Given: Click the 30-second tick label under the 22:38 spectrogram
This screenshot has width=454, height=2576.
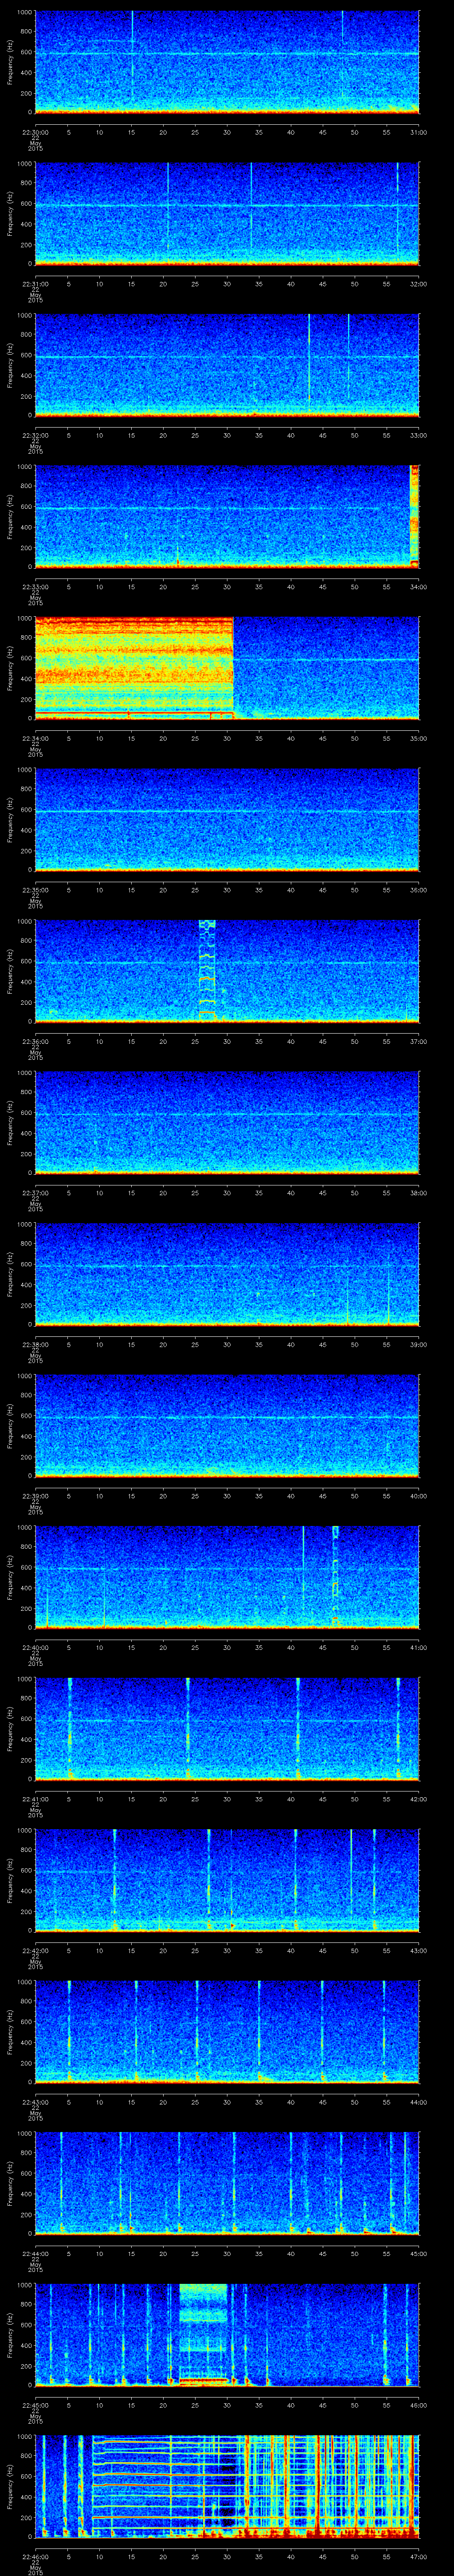Looking at the screenshot, I should point(227,1344).
